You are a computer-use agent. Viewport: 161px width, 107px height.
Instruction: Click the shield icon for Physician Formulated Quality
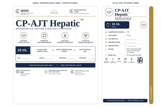pyautogui.click(x=86, y=35)
